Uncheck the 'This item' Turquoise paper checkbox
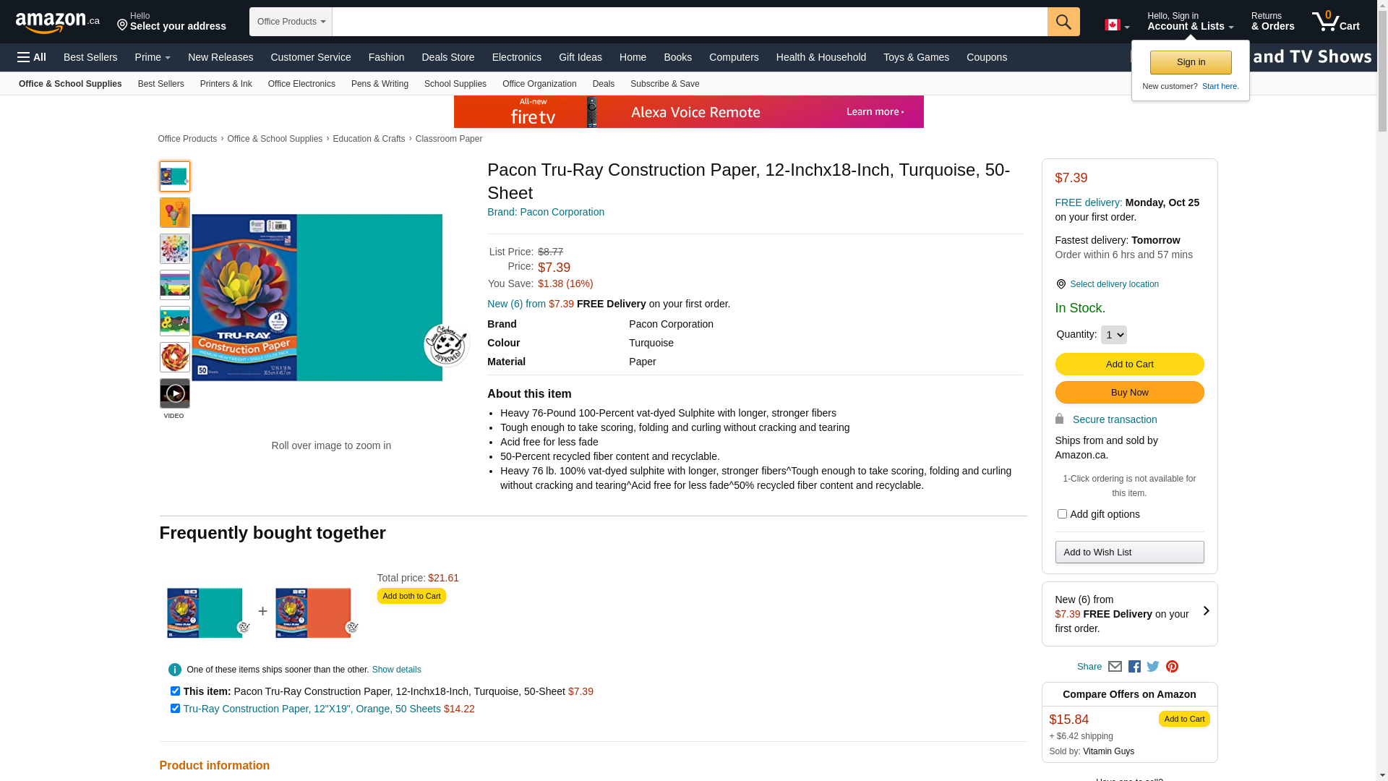Viewport: 1388px width, 781px height. tap(175, 691)
